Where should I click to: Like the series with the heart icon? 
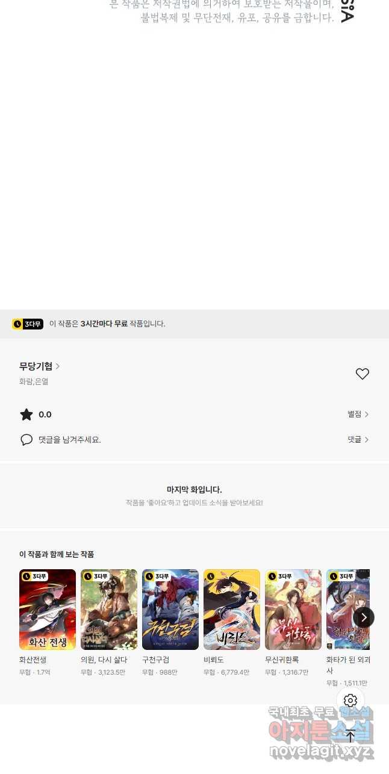pyautogui.click(x=362, y=374)
